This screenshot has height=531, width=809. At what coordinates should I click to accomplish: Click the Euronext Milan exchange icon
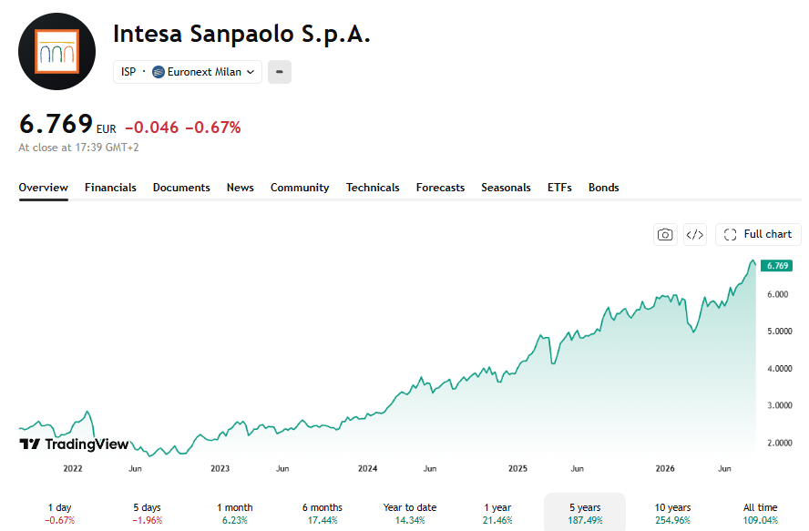[159, 72]
